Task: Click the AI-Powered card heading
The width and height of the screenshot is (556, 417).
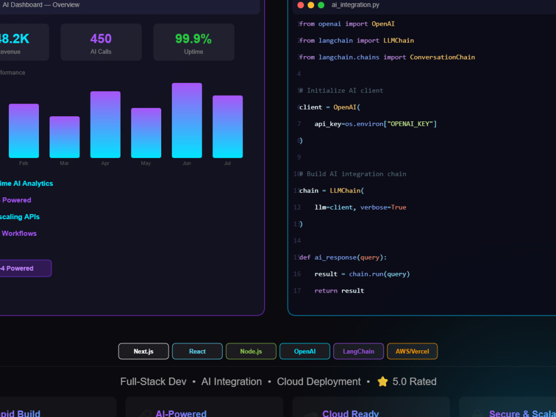Action: [181, 414]
